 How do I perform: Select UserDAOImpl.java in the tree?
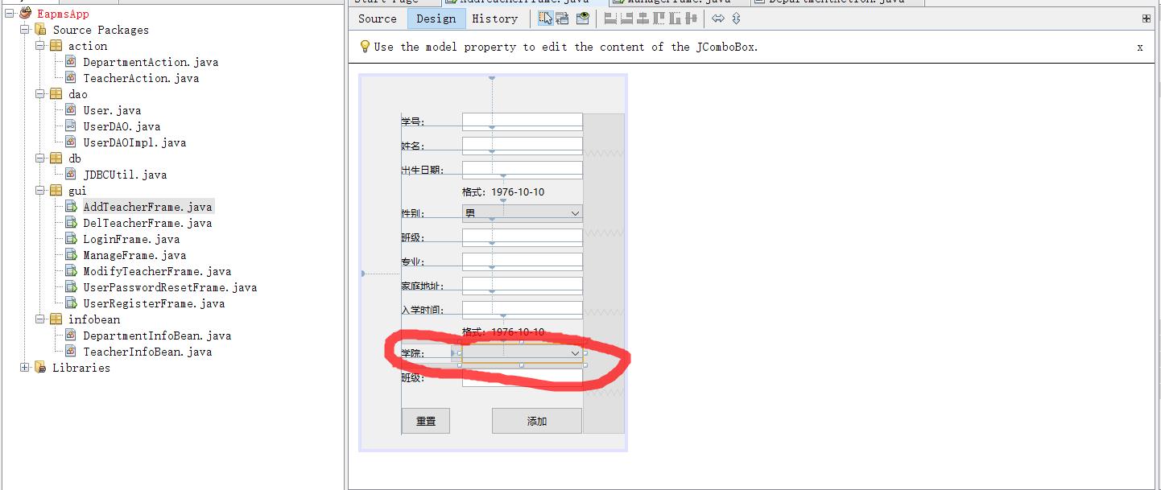134,142
